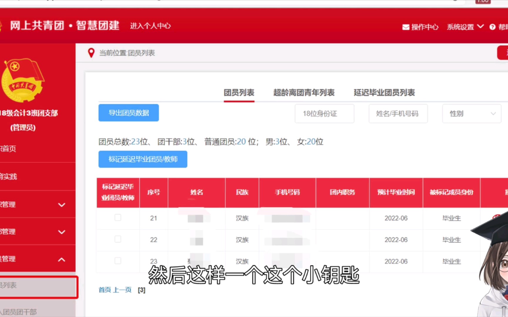Click 汉族 cell in row 21
508x317 pixels.
point(242,218)
